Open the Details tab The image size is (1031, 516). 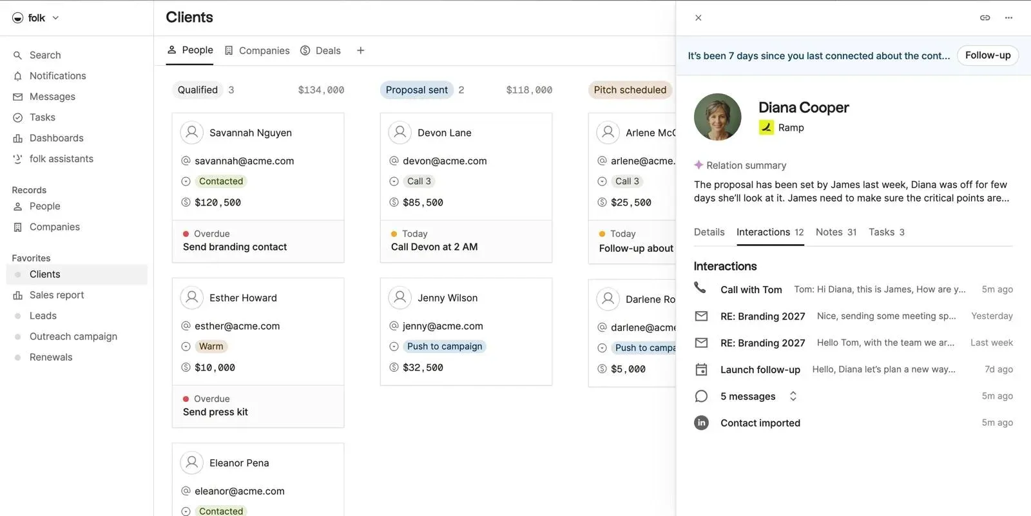coord(709,232)
